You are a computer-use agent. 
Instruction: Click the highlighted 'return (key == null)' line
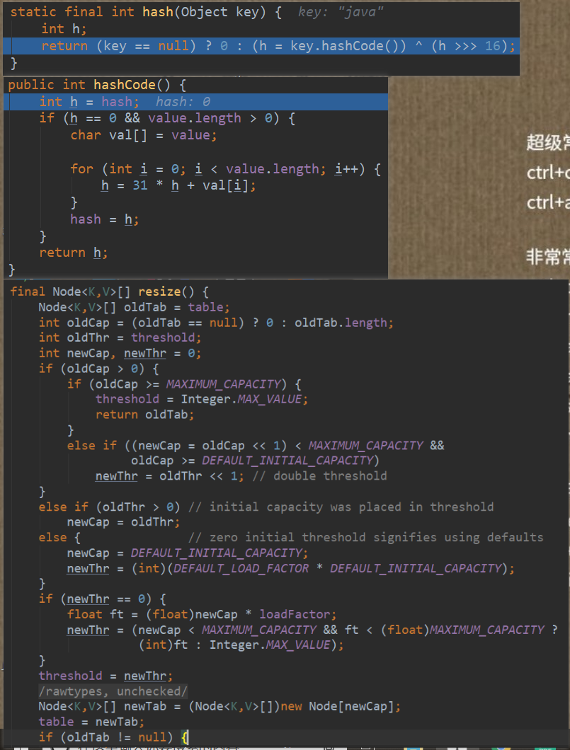pyautogui.click(x=261, y=46)
